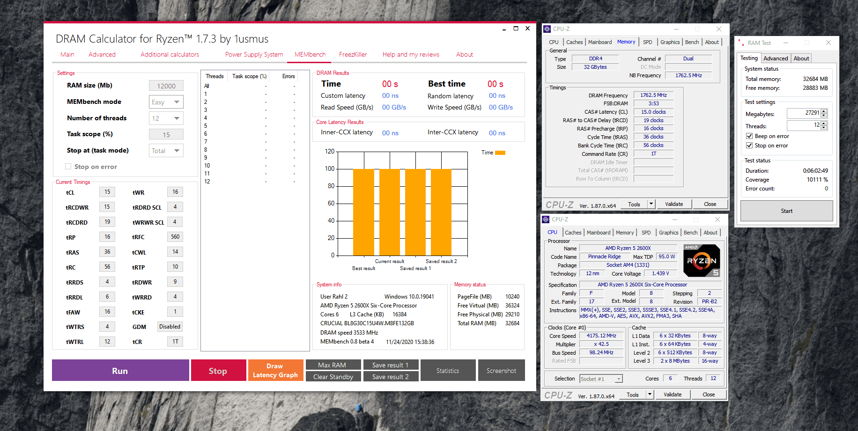Decrease Megabytes value with down stepper
The image size is (858, 431).
pyautogui.click(x=824, y=116)
